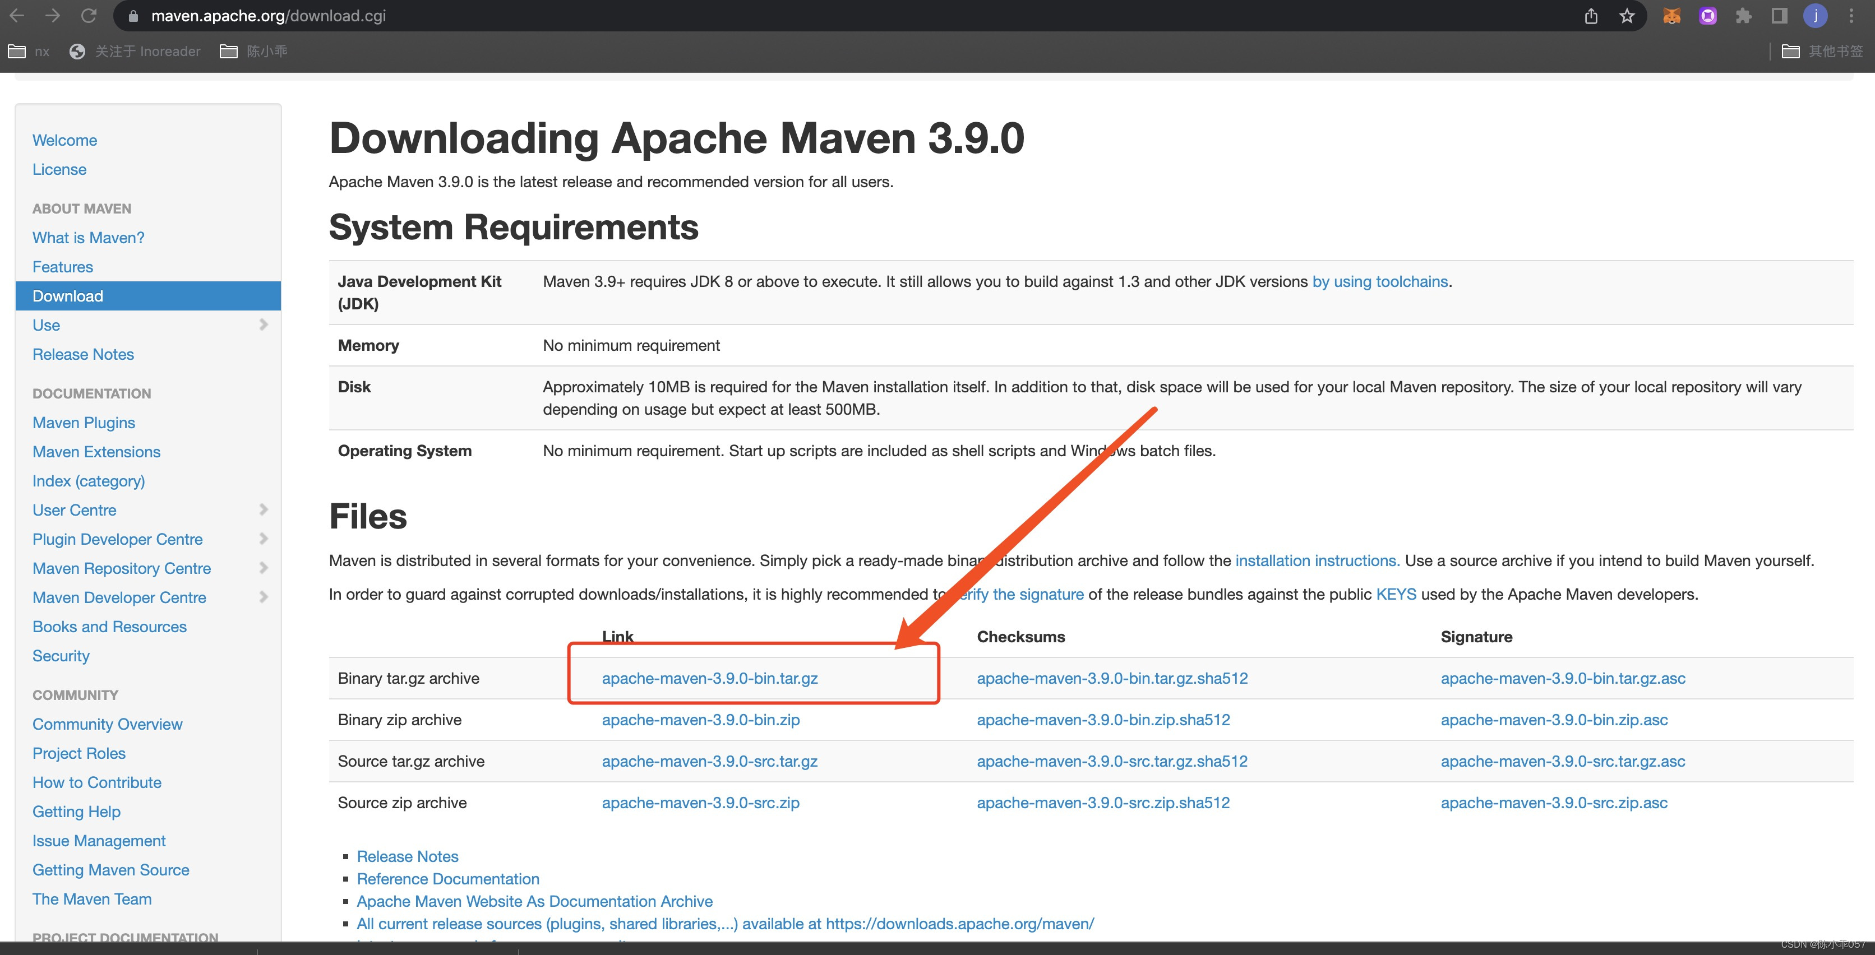The width and height of the screenshot is (1875, 955).
Task: Open apache-maven-3.9.0-src.zip.sha512 checksum
Action: pyautogui.click(x=1103, y=802)
